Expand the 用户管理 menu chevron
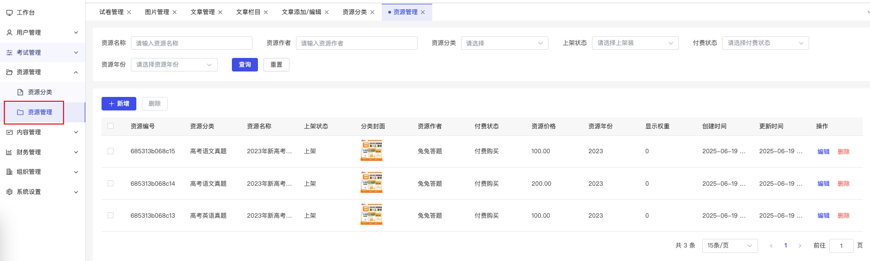The height and width of the screenshot is (261, 870). pos(76,32)
